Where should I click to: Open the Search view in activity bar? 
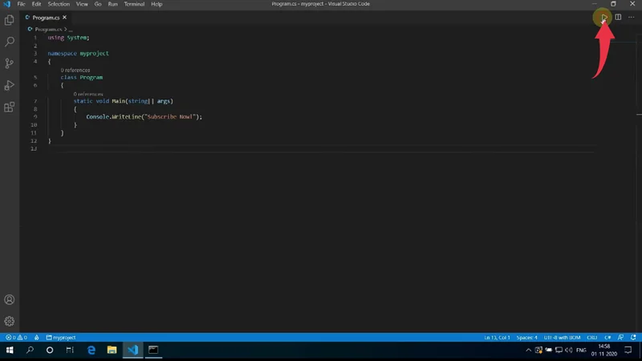[x=10, y=42]
